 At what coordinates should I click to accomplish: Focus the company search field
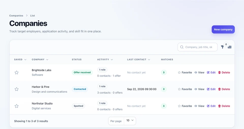197,47
